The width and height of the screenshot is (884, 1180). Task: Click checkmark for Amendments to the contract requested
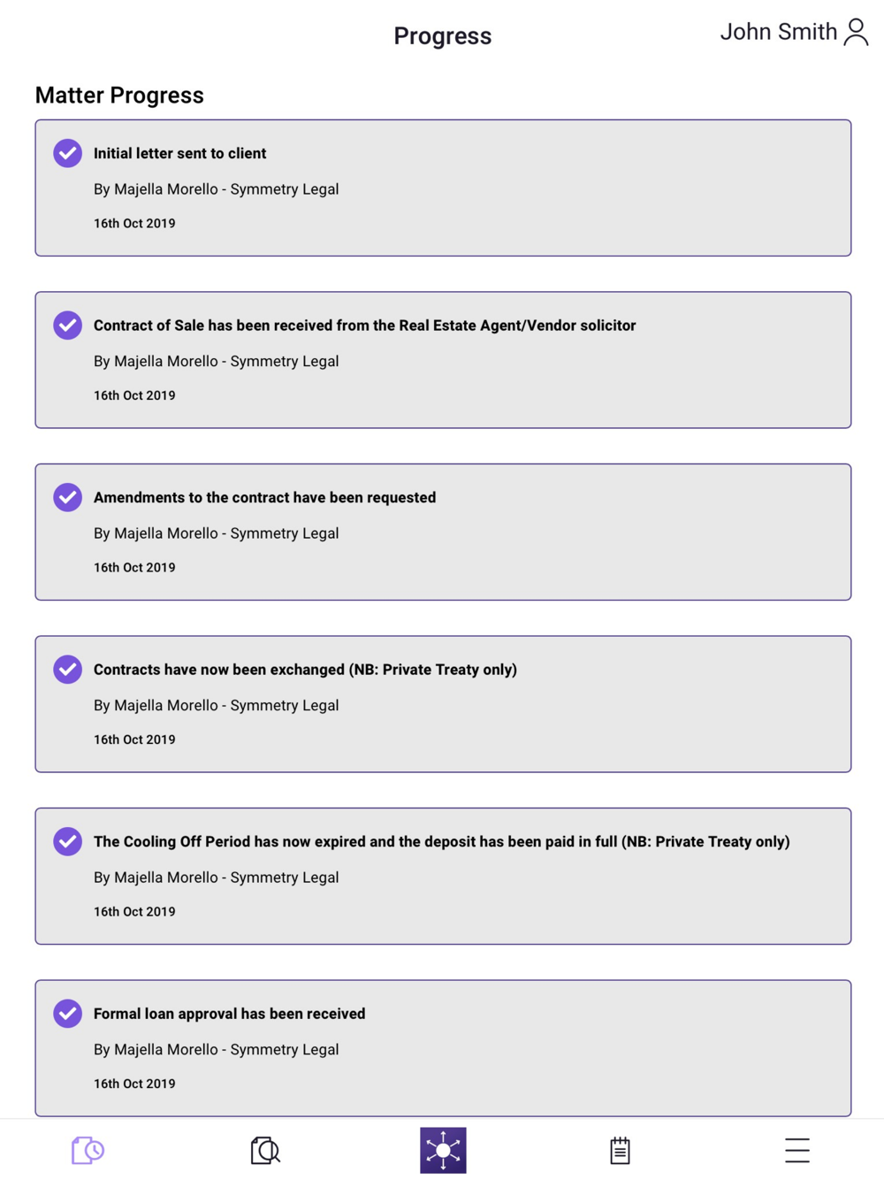pos(67,497)
